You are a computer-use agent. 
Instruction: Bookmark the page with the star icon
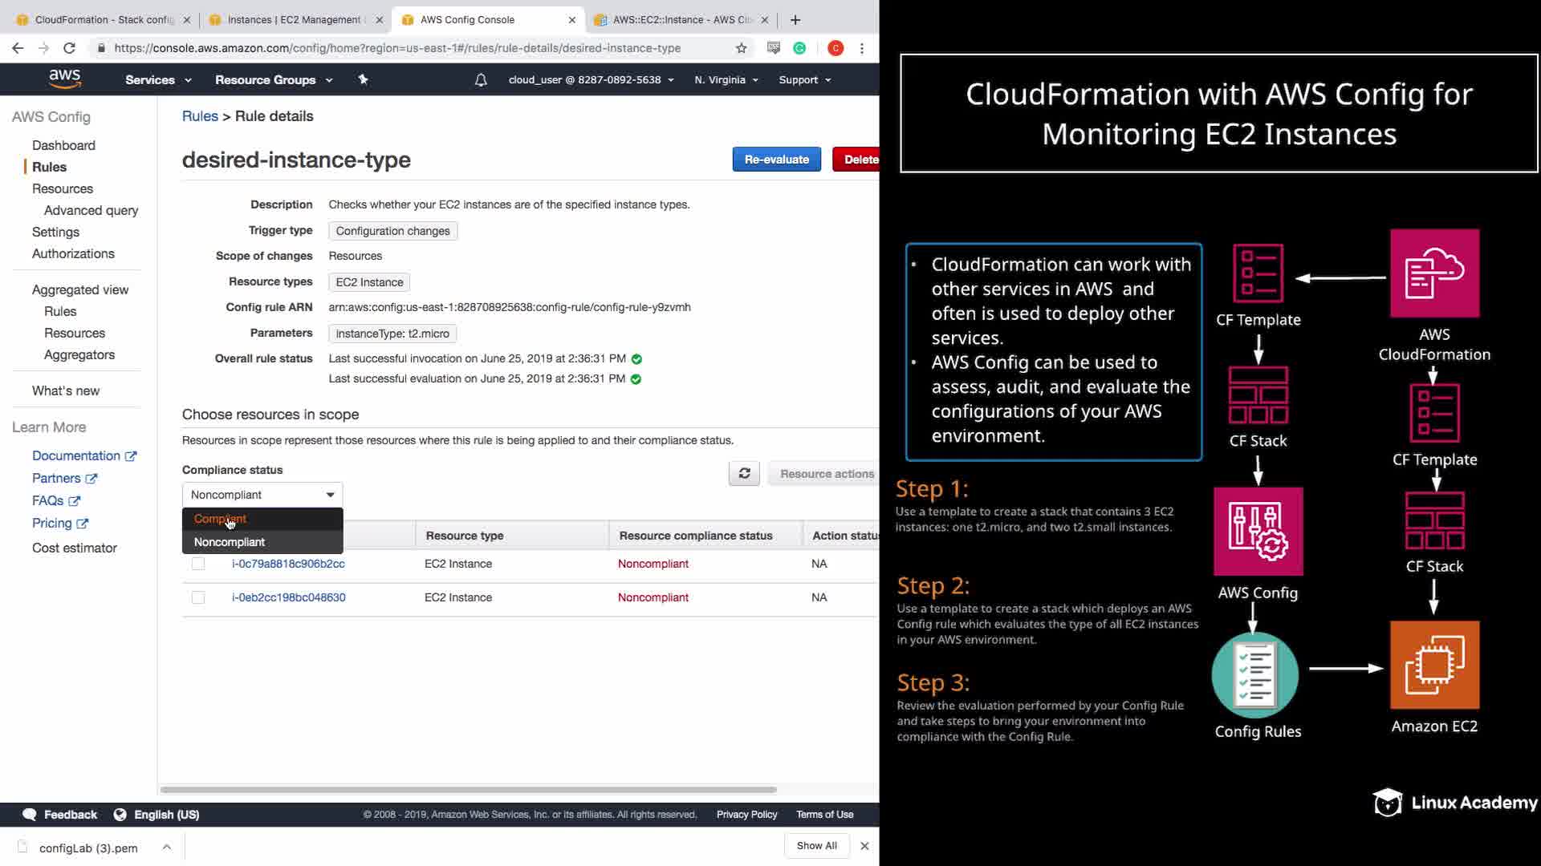pyautogui.click(x=741, y=48)
